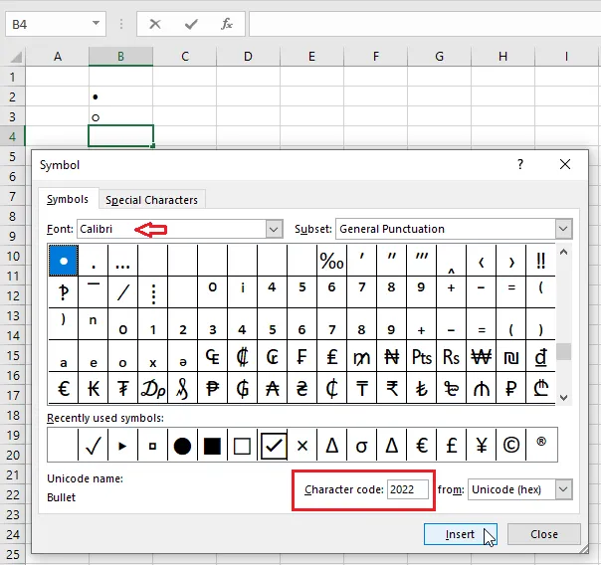
Task: Click the formula bar input area
Action: click(425, 24)
